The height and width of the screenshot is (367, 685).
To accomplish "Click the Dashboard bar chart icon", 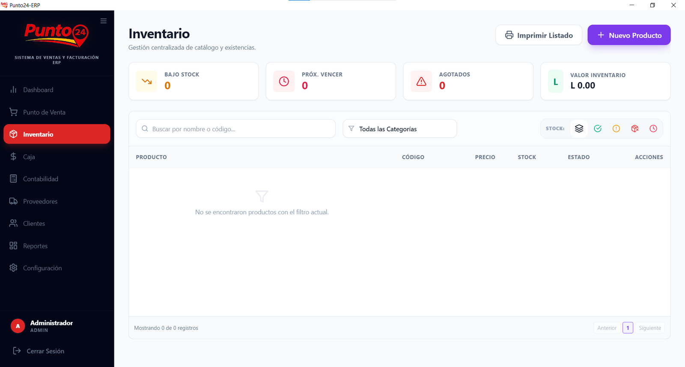I will coord(13,89).
